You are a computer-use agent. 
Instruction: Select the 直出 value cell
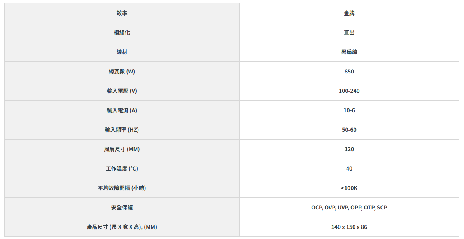tap(349, 33)
